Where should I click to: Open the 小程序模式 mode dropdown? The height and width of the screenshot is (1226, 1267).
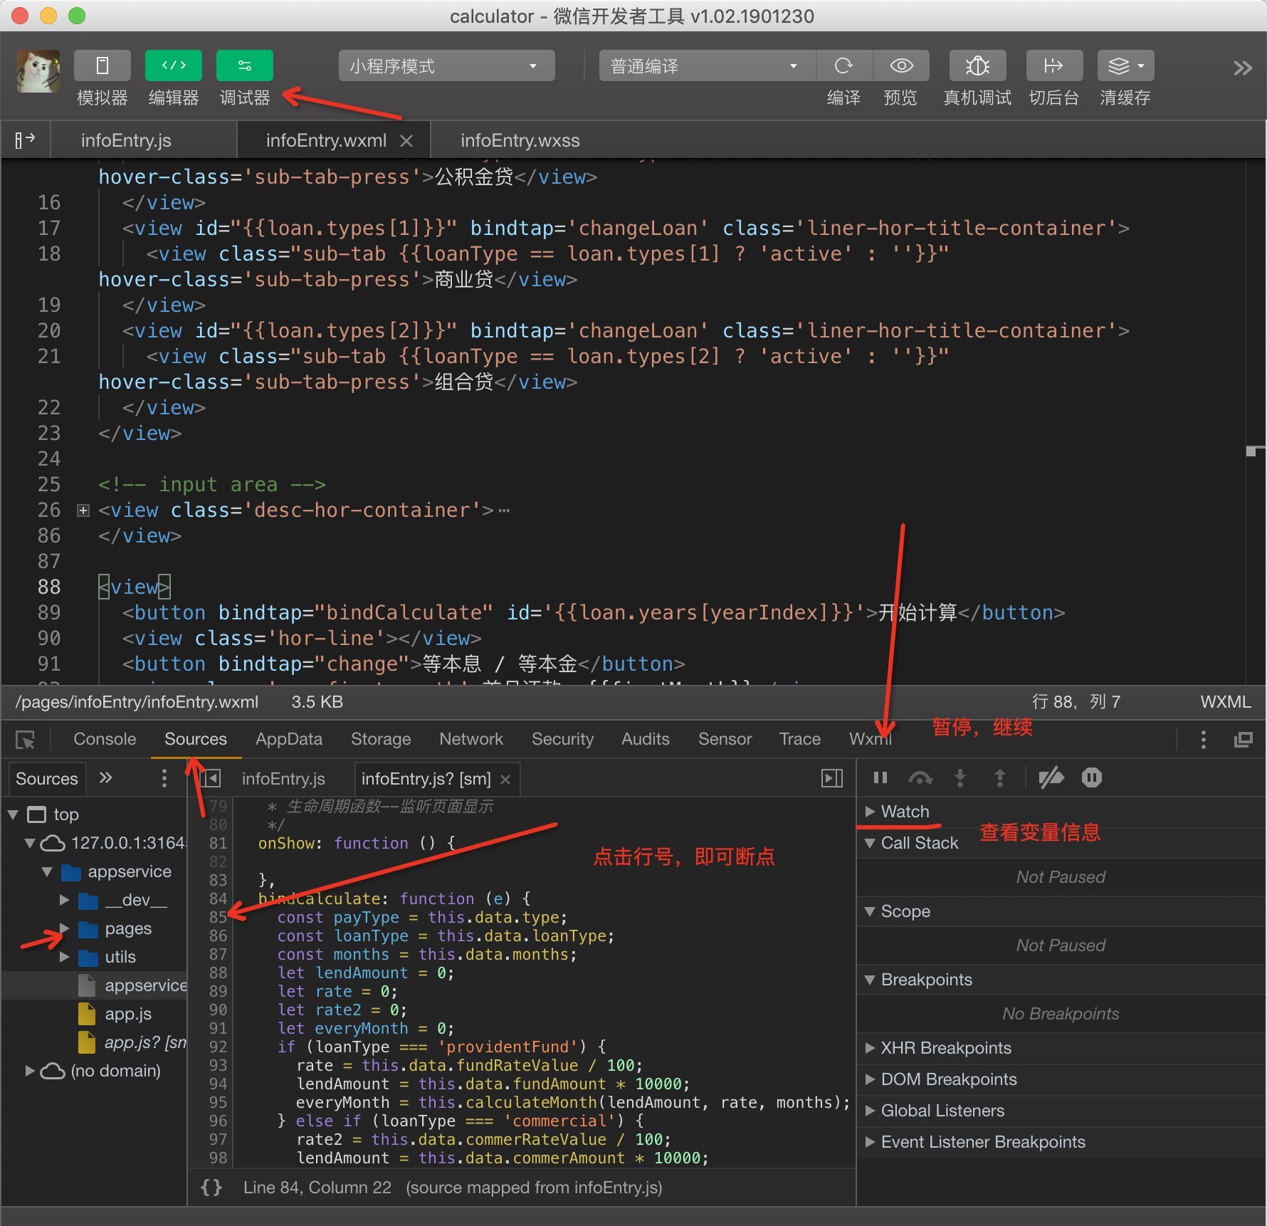tap(446, 66)
